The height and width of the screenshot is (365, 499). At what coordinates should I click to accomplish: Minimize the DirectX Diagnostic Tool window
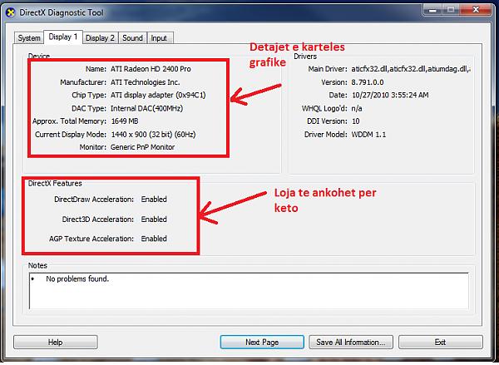[432, 10]
